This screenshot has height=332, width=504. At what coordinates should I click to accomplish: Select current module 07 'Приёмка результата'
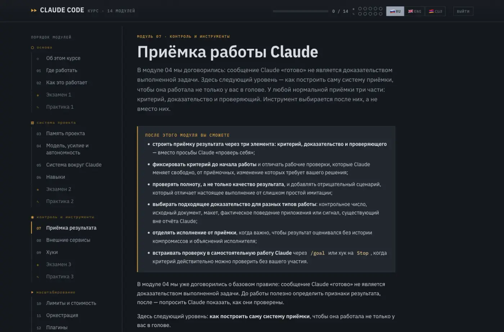pyautogui.click(x=71, y=228)
